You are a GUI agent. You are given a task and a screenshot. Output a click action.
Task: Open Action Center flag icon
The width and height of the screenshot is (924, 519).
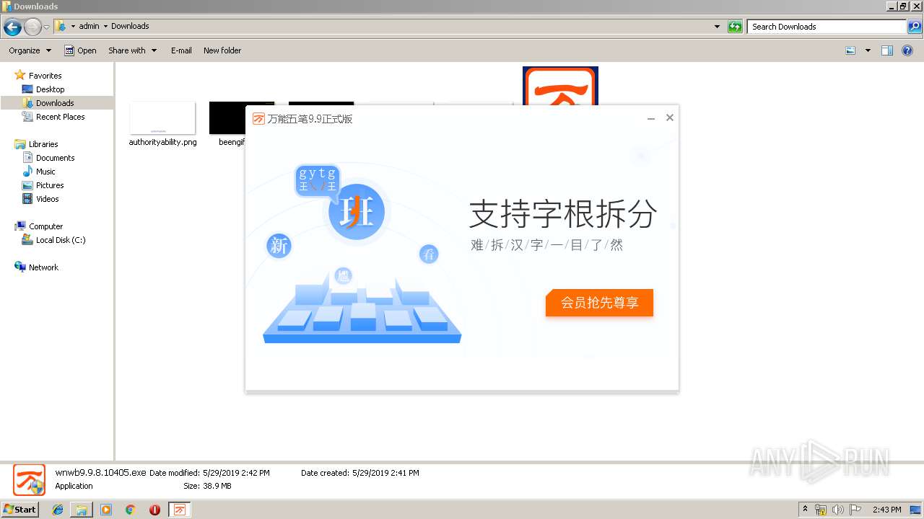coord(855,510)
